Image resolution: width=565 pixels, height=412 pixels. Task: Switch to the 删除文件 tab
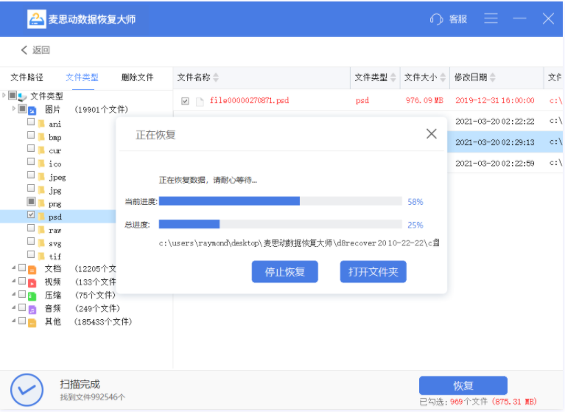137,77
